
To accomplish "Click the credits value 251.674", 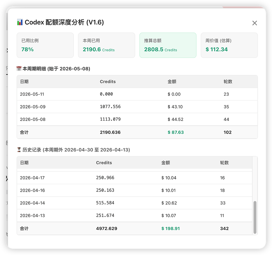I will (105, 215).
